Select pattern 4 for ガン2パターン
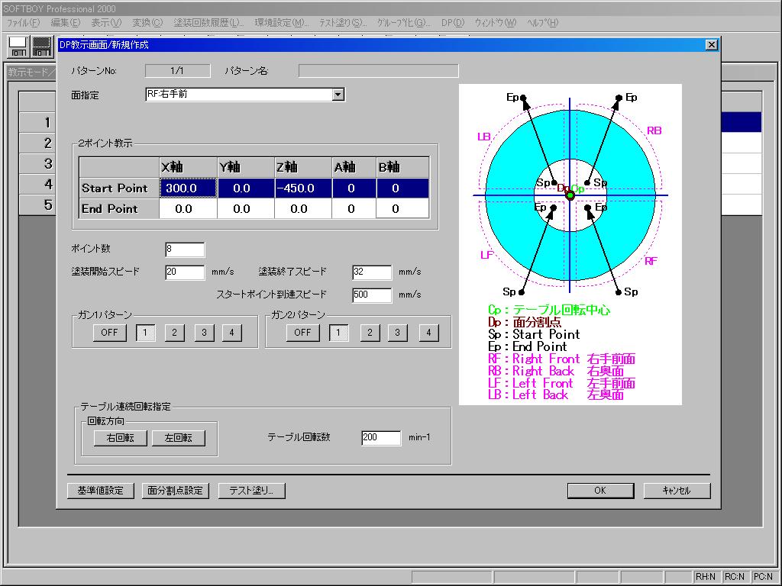The height and width of the screenshot is (586, 782). point(428,333)
